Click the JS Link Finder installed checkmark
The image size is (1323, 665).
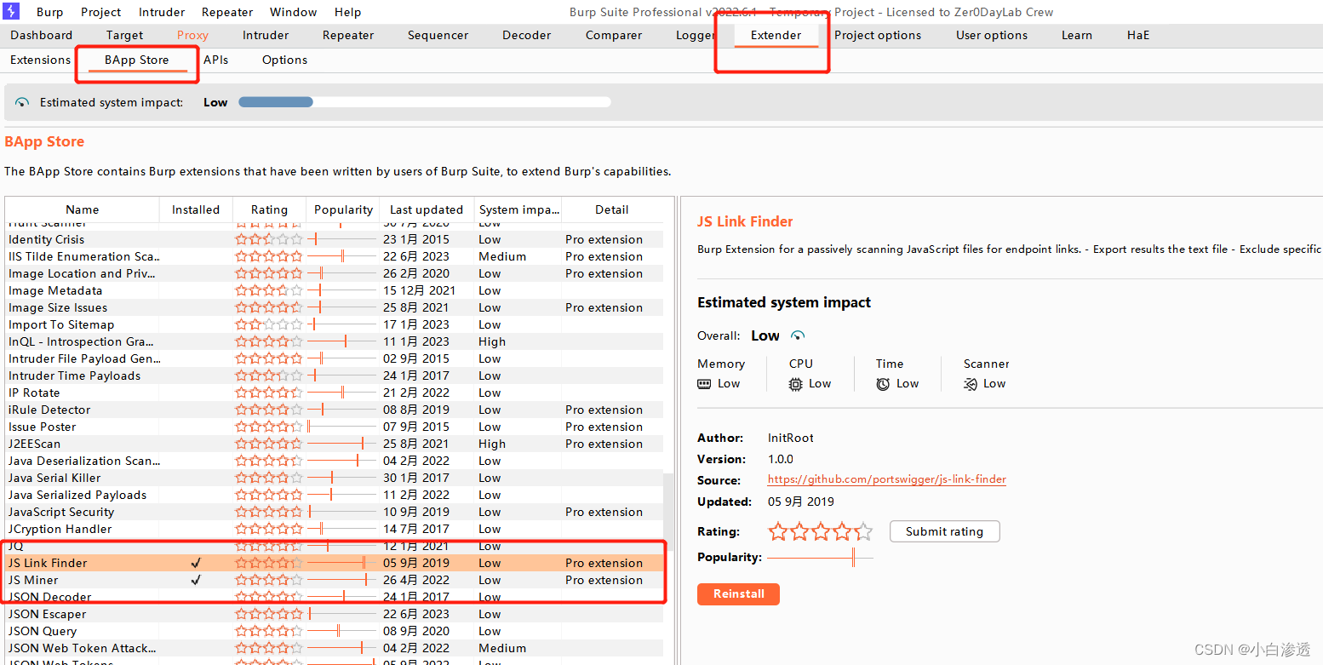click(196, 563)
